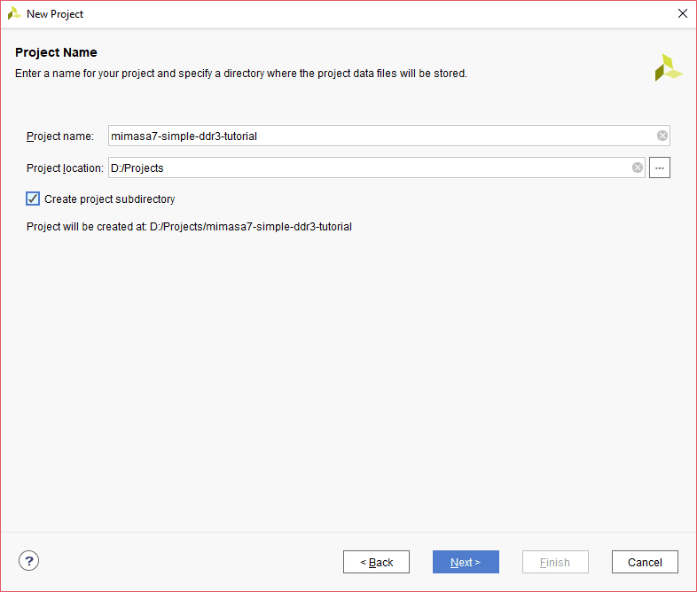697x592 pixels.
Task: Open the directory browser with the ellipsis button
Action: point(659,167)
